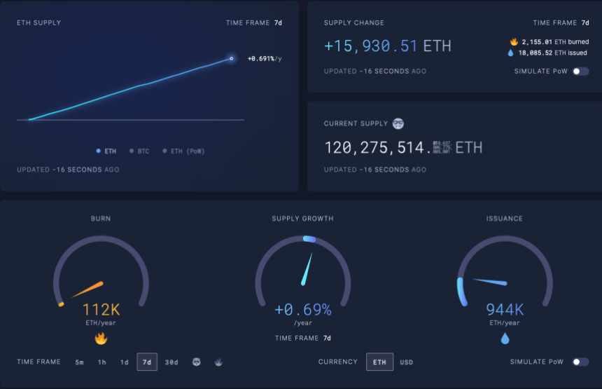This screenshot has width=602, height=389.
Task: Click the droplet icon below the Issuance gauge
Action: (505, 339)
